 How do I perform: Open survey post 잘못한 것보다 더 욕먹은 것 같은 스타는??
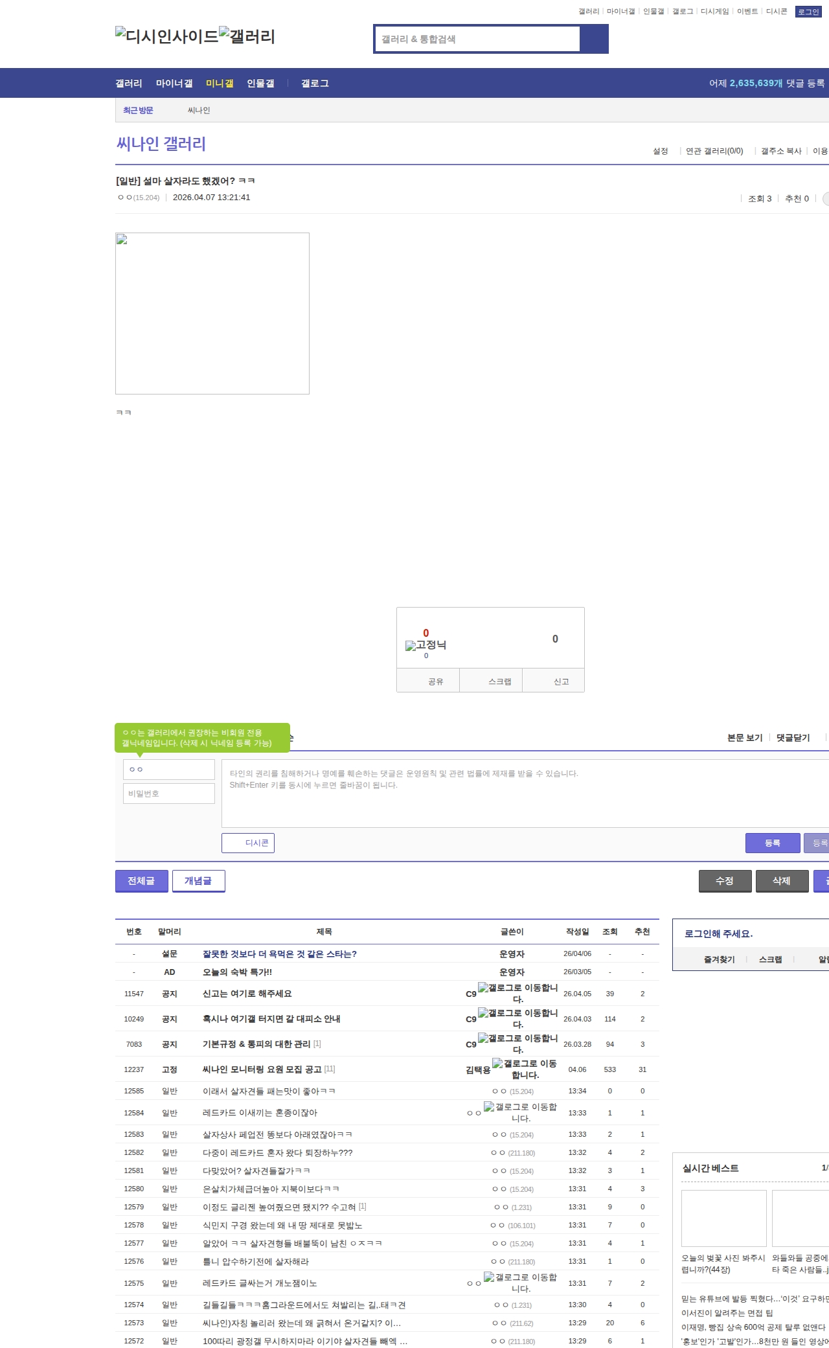pyautogui.click(x=280, y=954)
